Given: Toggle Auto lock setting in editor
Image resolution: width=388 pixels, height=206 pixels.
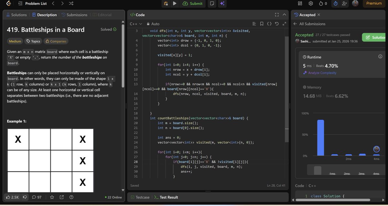Looking at the screenshot, I should 153,24.
